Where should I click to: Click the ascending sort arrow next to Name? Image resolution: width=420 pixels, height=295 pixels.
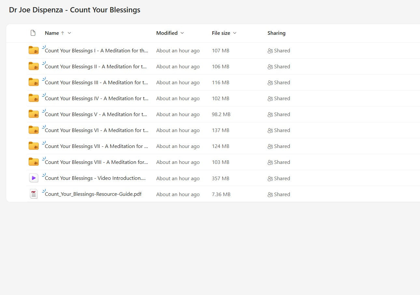coord(63,33)
